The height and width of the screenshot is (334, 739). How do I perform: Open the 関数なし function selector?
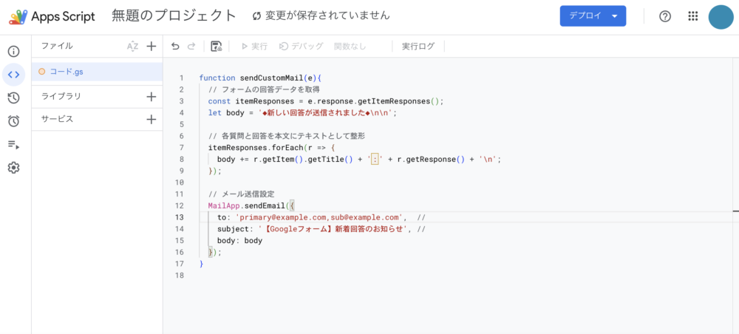350,46
